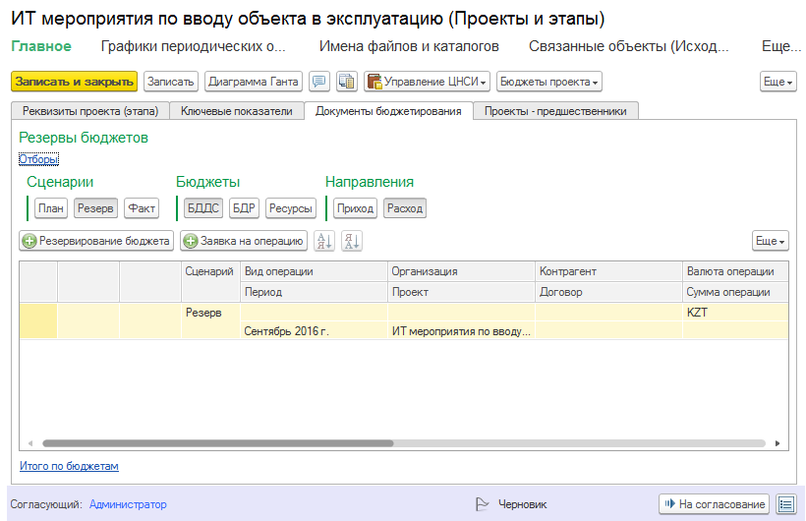
Task: Toggle the БДР budget filter
Action: point(244,208)
